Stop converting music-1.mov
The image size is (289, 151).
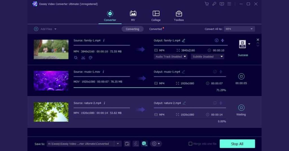coord(241,76)
